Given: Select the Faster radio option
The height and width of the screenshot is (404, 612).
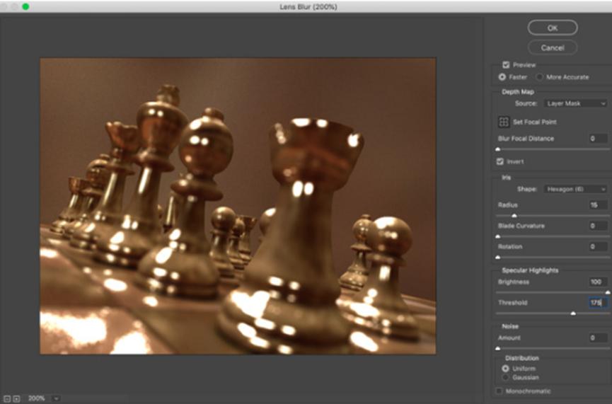Looking at the screenshot, I should (503, 76).
